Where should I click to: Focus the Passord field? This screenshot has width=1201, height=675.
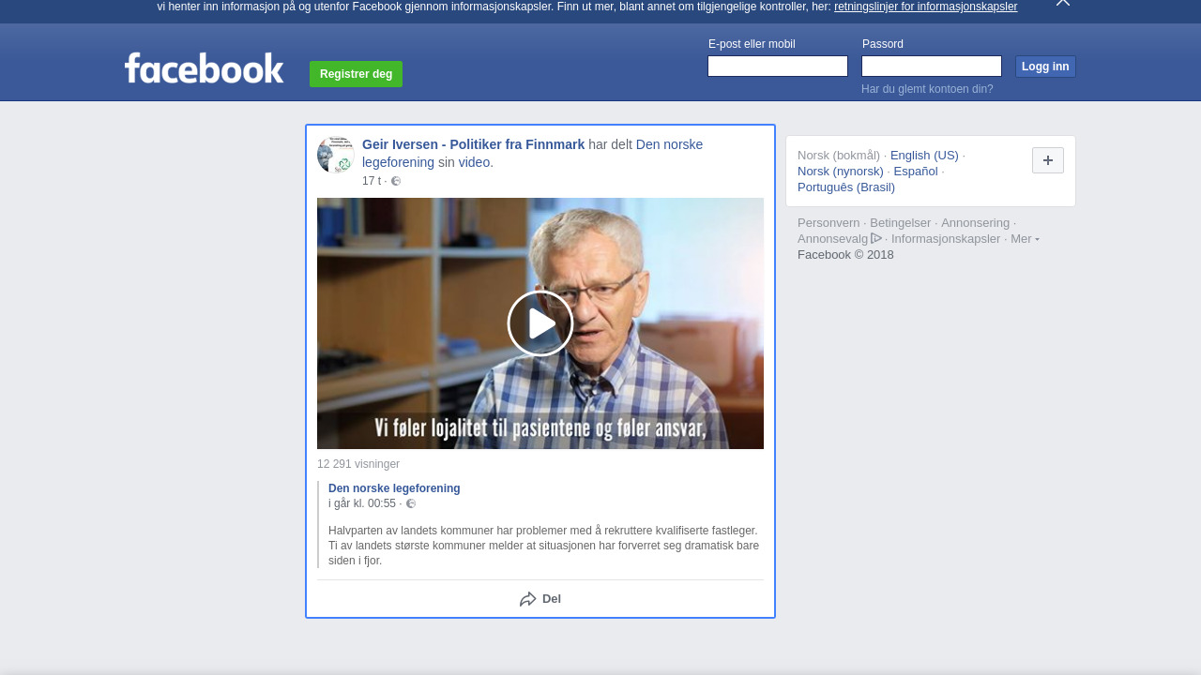point(932,67)
